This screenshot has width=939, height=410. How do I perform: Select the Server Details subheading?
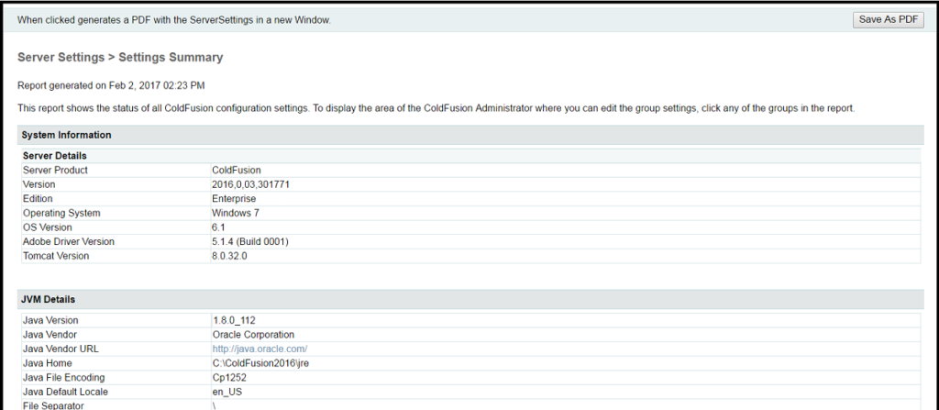pyautogui.click(x=54, y=156)
